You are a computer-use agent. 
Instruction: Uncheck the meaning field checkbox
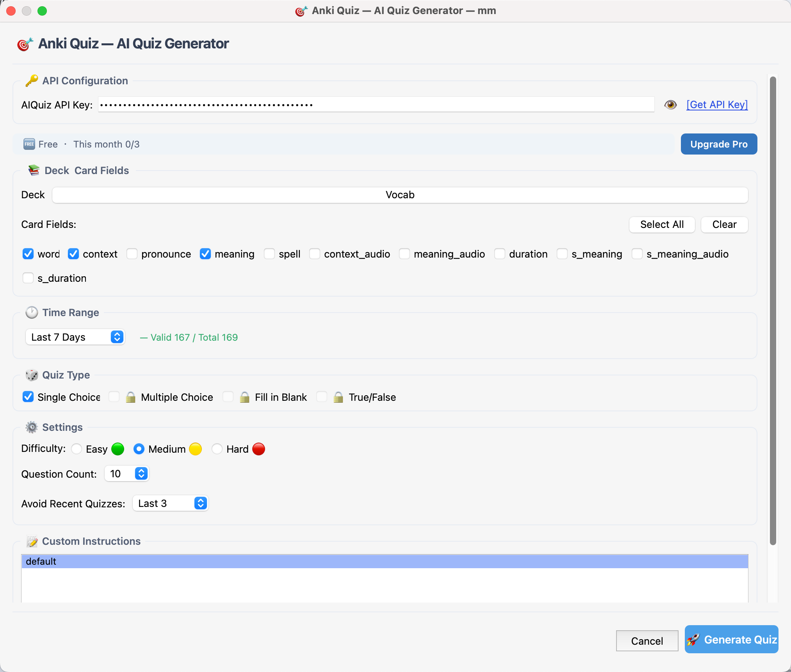pyautogui.click(x=205, y=254)
